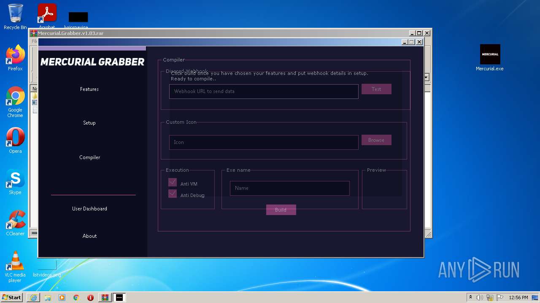Click the Browse button for the icon
540x303 pixels.
376,140
